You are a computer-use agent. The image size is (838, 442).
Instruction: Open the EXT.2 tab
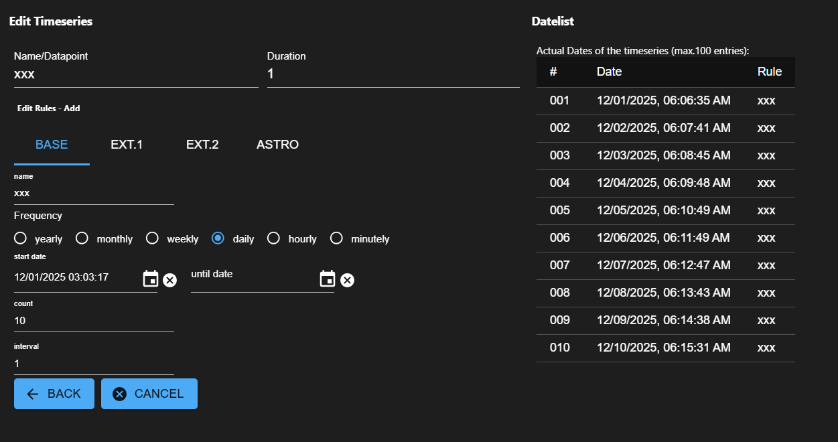point(202,145)
